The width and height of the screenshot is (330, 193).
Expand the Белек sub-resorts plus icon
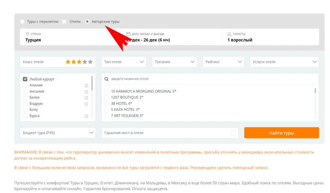[x=86, y=98]
